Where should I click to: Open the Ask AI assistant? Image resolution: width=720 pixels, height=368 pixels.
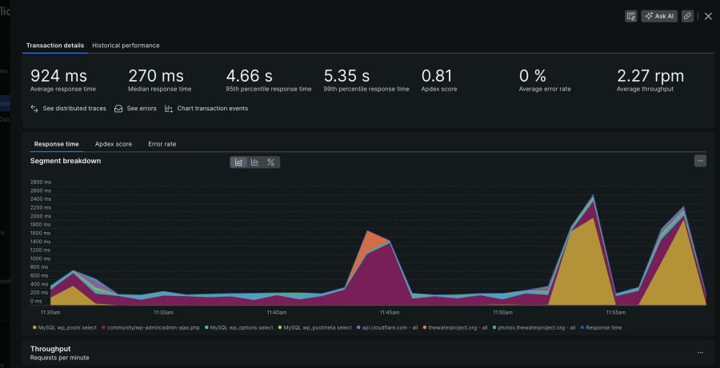(659, 16)
